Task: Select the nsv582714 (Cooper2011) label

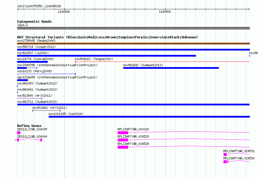Action: point(37,47)
